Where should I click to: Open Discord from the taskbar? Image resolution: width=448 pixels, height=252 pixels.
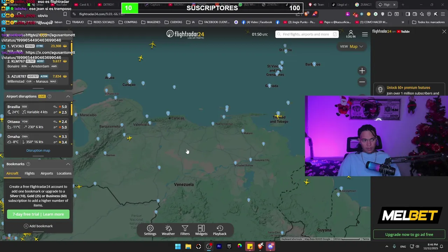(x=271, y=246)
